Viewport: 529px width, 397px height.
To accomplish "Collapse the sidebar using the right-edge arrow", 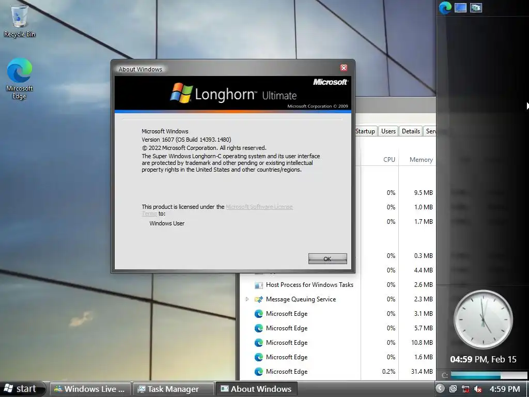I will coord(527,106).
